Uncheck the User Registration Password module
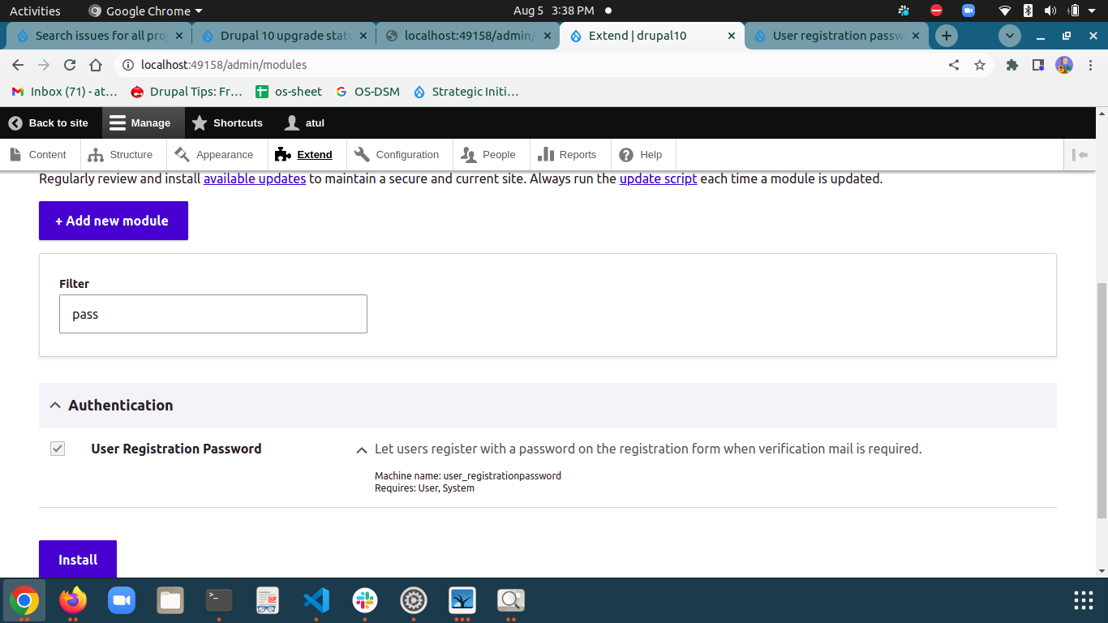This screenshot has width=1108, height=623. [57, 448]
